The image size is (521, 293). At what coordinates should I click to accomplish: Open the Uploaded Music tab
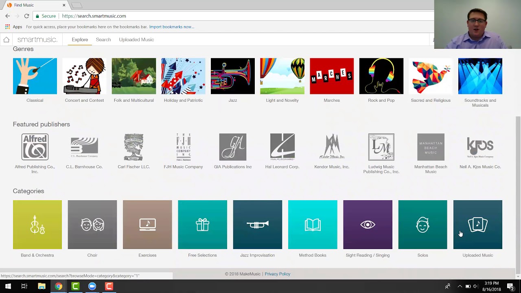tap(136, 39)
